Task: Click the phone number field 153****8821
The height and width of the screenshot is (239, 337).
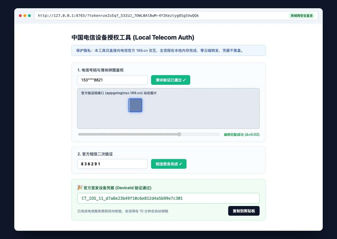Action: (113, 80)
